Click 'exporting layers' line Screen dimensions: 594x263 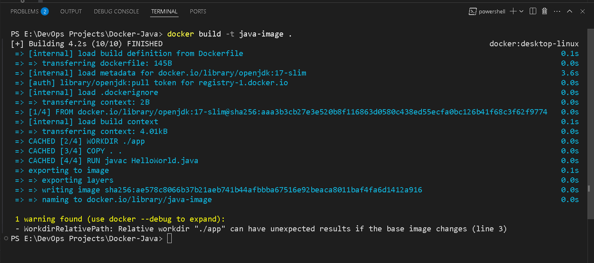64,180
